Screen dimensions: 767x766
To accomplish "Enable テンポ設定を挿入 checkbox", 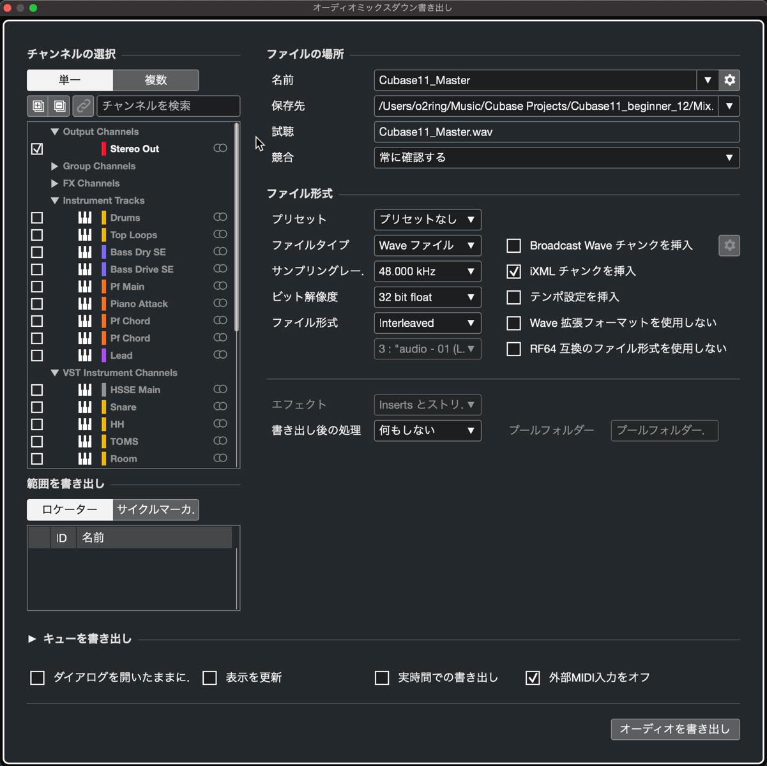I will pyautogui.click(x=513, y=297).
